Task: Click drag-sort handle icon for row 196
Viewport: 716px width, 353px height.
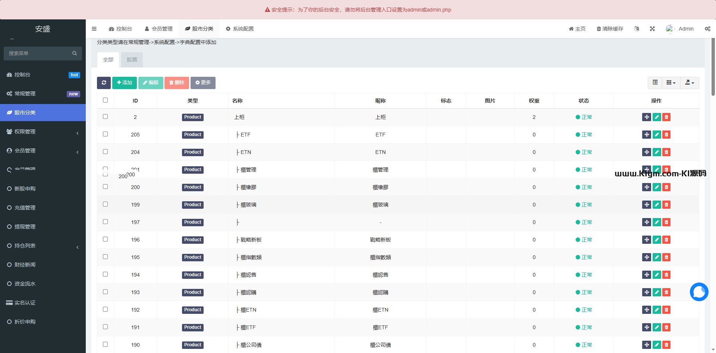Action: 647,240
